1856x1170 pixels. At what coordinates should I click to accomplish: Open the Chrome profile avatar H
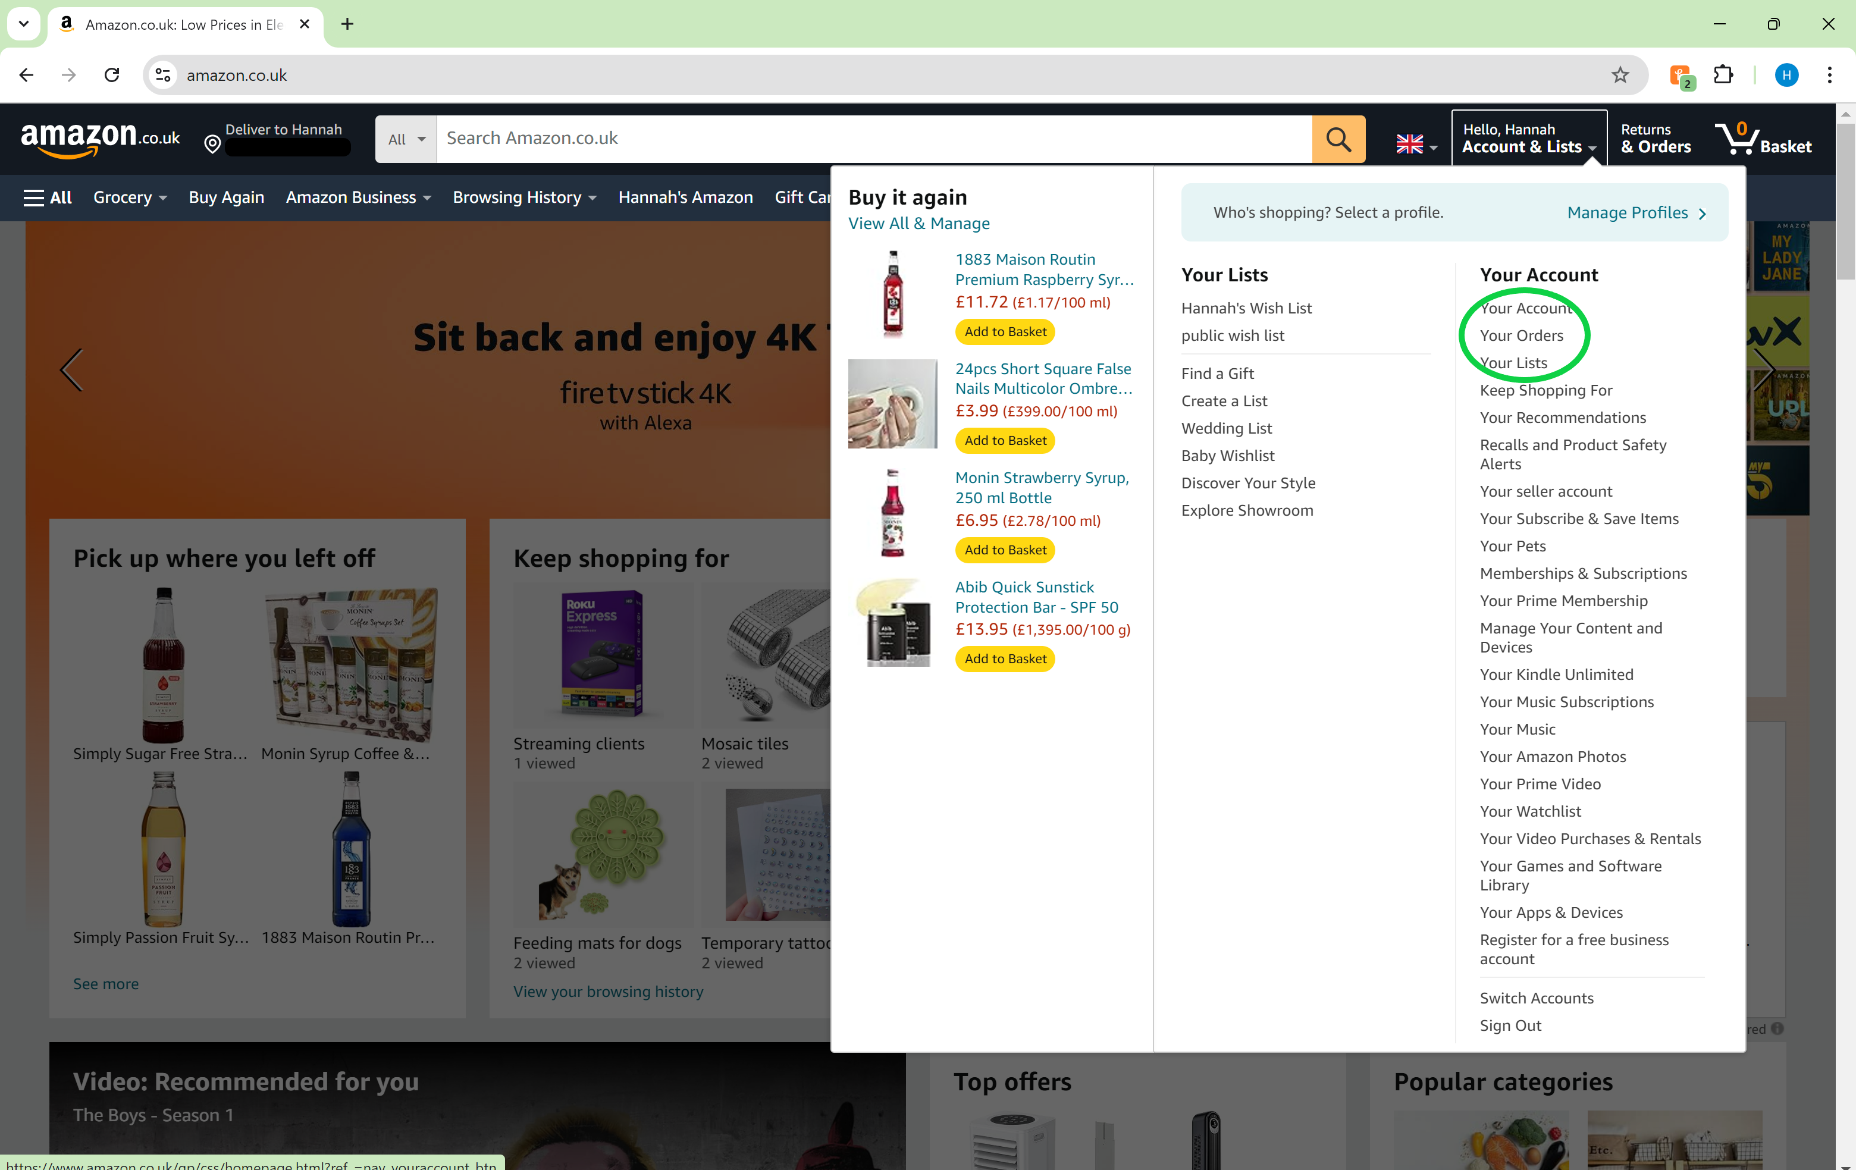(x=1786, y=75)
